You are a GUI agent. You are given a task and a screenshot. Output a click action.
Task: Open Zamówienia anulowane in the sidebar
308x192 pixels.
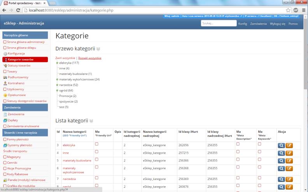[23, 126]
